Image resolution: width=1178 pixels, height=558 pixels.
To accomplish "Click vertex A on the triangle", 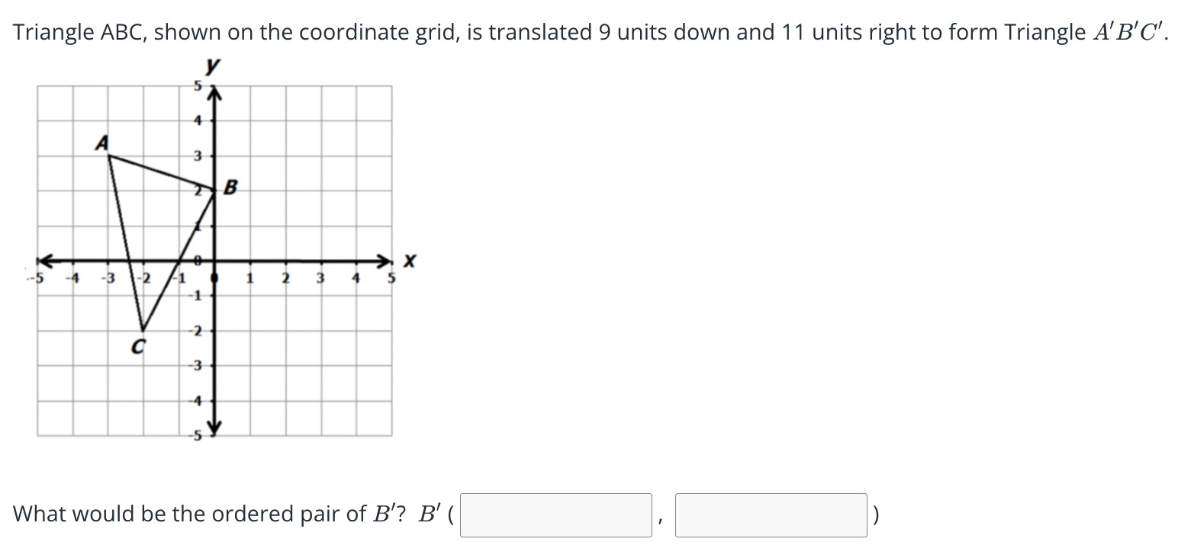I will 110,156.
